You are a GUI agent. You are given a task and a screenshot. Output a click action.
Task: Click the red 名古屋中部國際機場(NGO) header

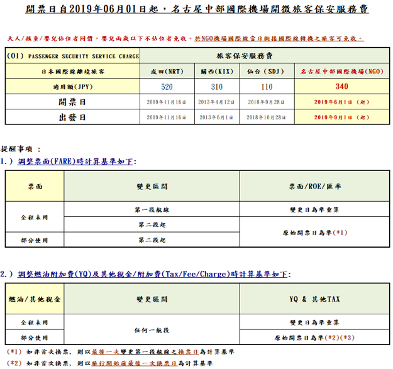(341, 71)
